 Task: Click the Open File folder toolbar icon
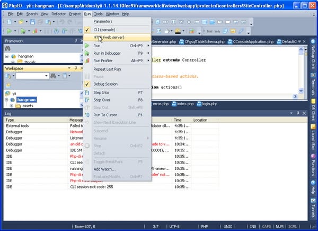pos(21,22)
